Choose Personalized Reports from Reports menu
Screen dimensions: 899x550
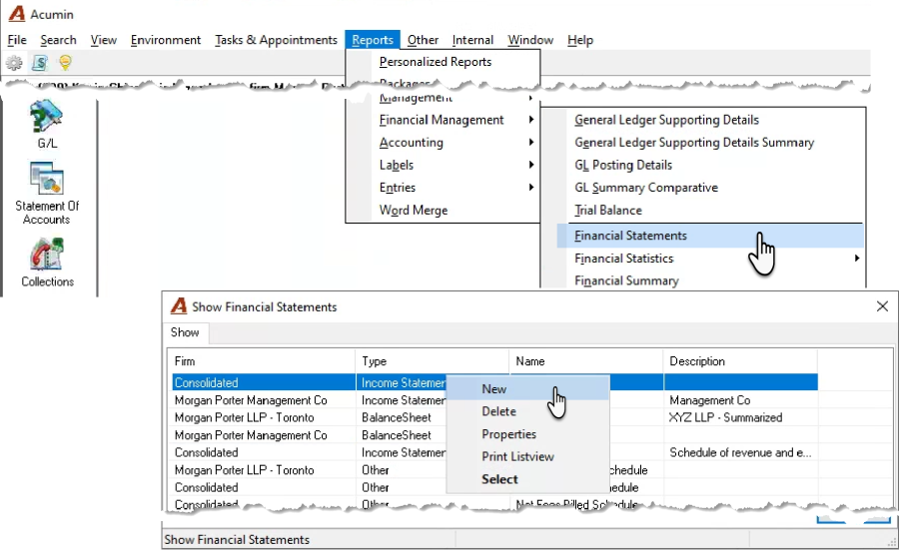pos(443,62)
